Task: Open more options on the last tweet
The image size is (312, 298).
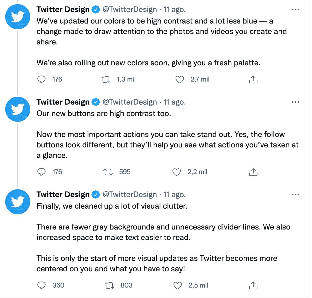Action: click(x=296, y=194)
